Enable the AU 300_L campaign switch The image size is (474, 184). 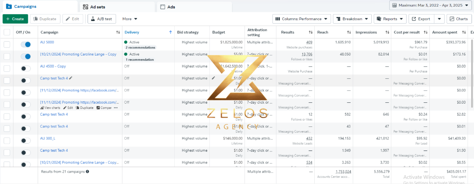pyautogui.click(x=26, y=141)
